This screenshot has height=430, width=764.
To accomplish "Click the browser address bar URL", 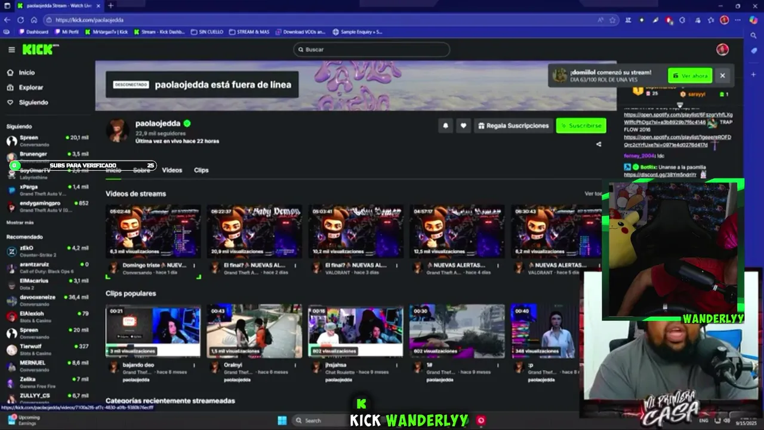I will [90, 20].
